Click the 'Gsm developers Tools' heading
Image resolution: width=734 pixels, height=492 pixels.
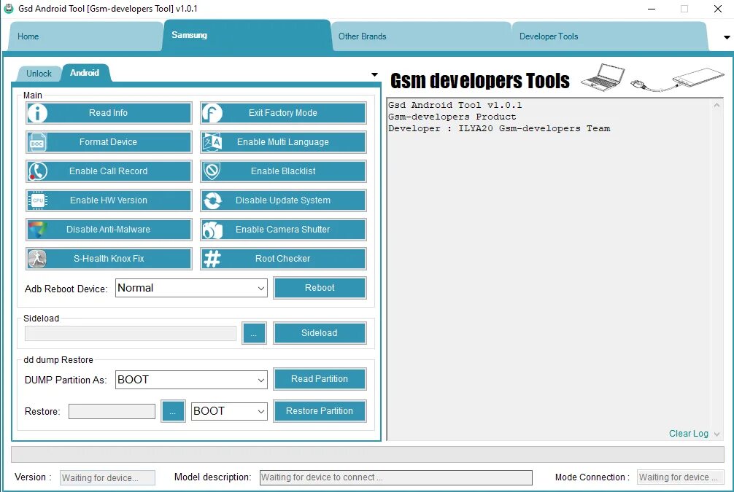(480, 81)
